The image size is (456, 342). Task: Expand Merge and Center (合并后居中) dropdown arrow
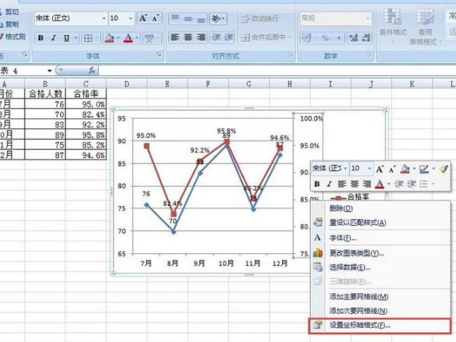click(289, 37)
